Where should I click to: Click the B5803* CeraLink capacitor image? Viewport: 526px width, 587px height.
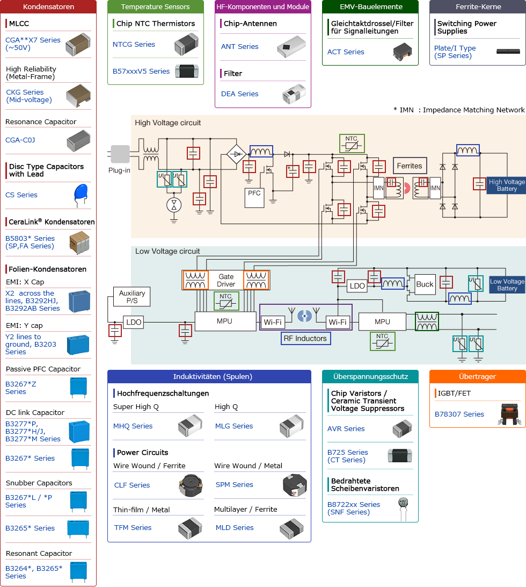point(79,242)
